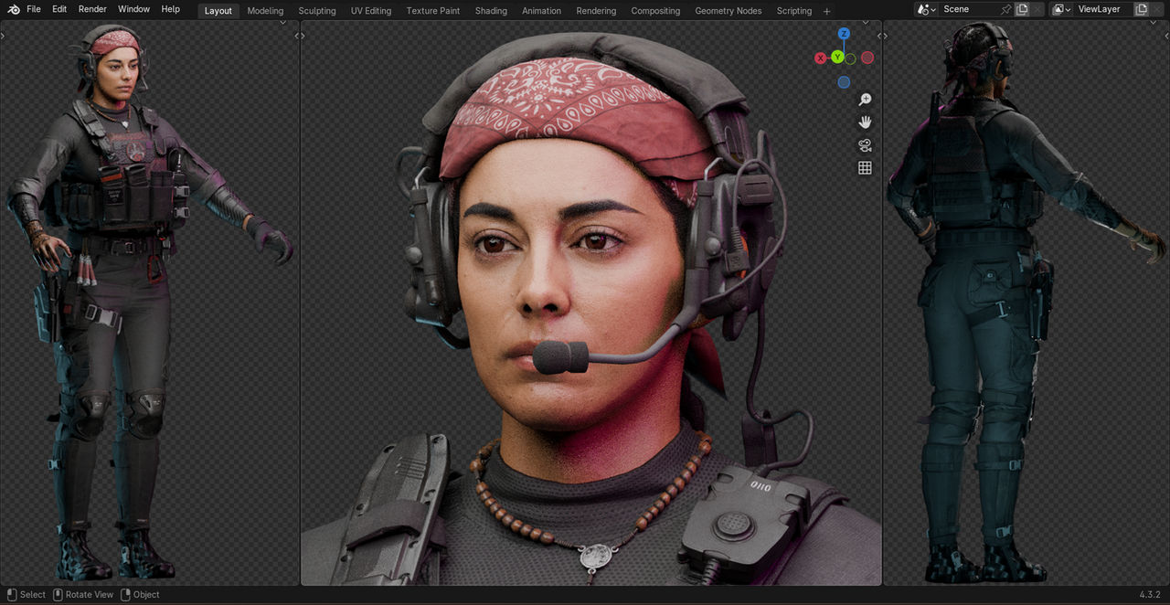Click the Select status bar label
The width and height of the screenshot is (1170, 605).
[x=33, y=595]
